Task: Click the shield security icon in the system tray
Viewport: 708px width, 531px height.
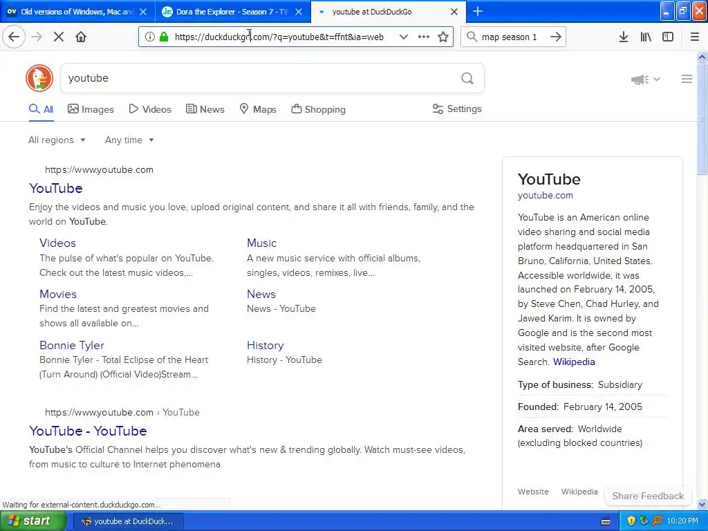Action: (631, 521)
